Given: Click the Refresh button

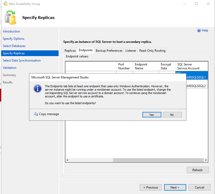Looking at the screenshot, I should [197, 170].
